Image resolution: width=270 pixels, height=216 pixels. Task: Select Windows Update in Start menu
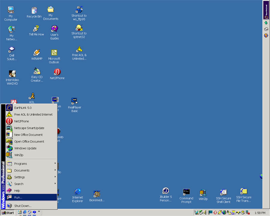[31, 148]
